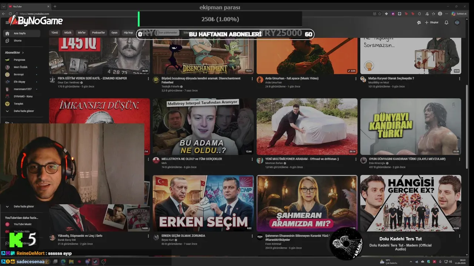Open the YouTube Playables (gaming) icon beside Oluştur
The image size is (474, 266).
pyautogui.click(x=419, y=23)
